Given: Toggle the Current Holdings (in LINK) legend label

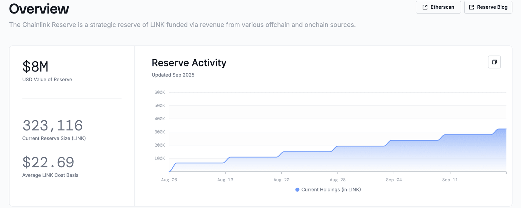Looking at the screenshot, I should tap(331, 190).
